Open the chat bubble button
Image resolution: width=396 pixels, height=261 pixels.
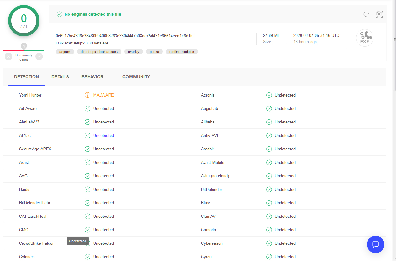(375, 244)
